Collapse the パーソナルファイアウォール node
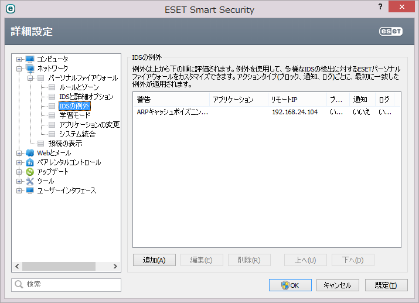 tap(30, 78)
